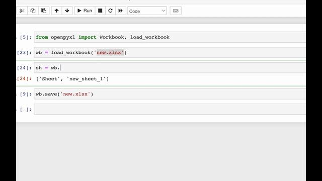This screenshot has width=322, height=181.
Task: Click the wb.save code cell
Action: (x=170, y=94)
